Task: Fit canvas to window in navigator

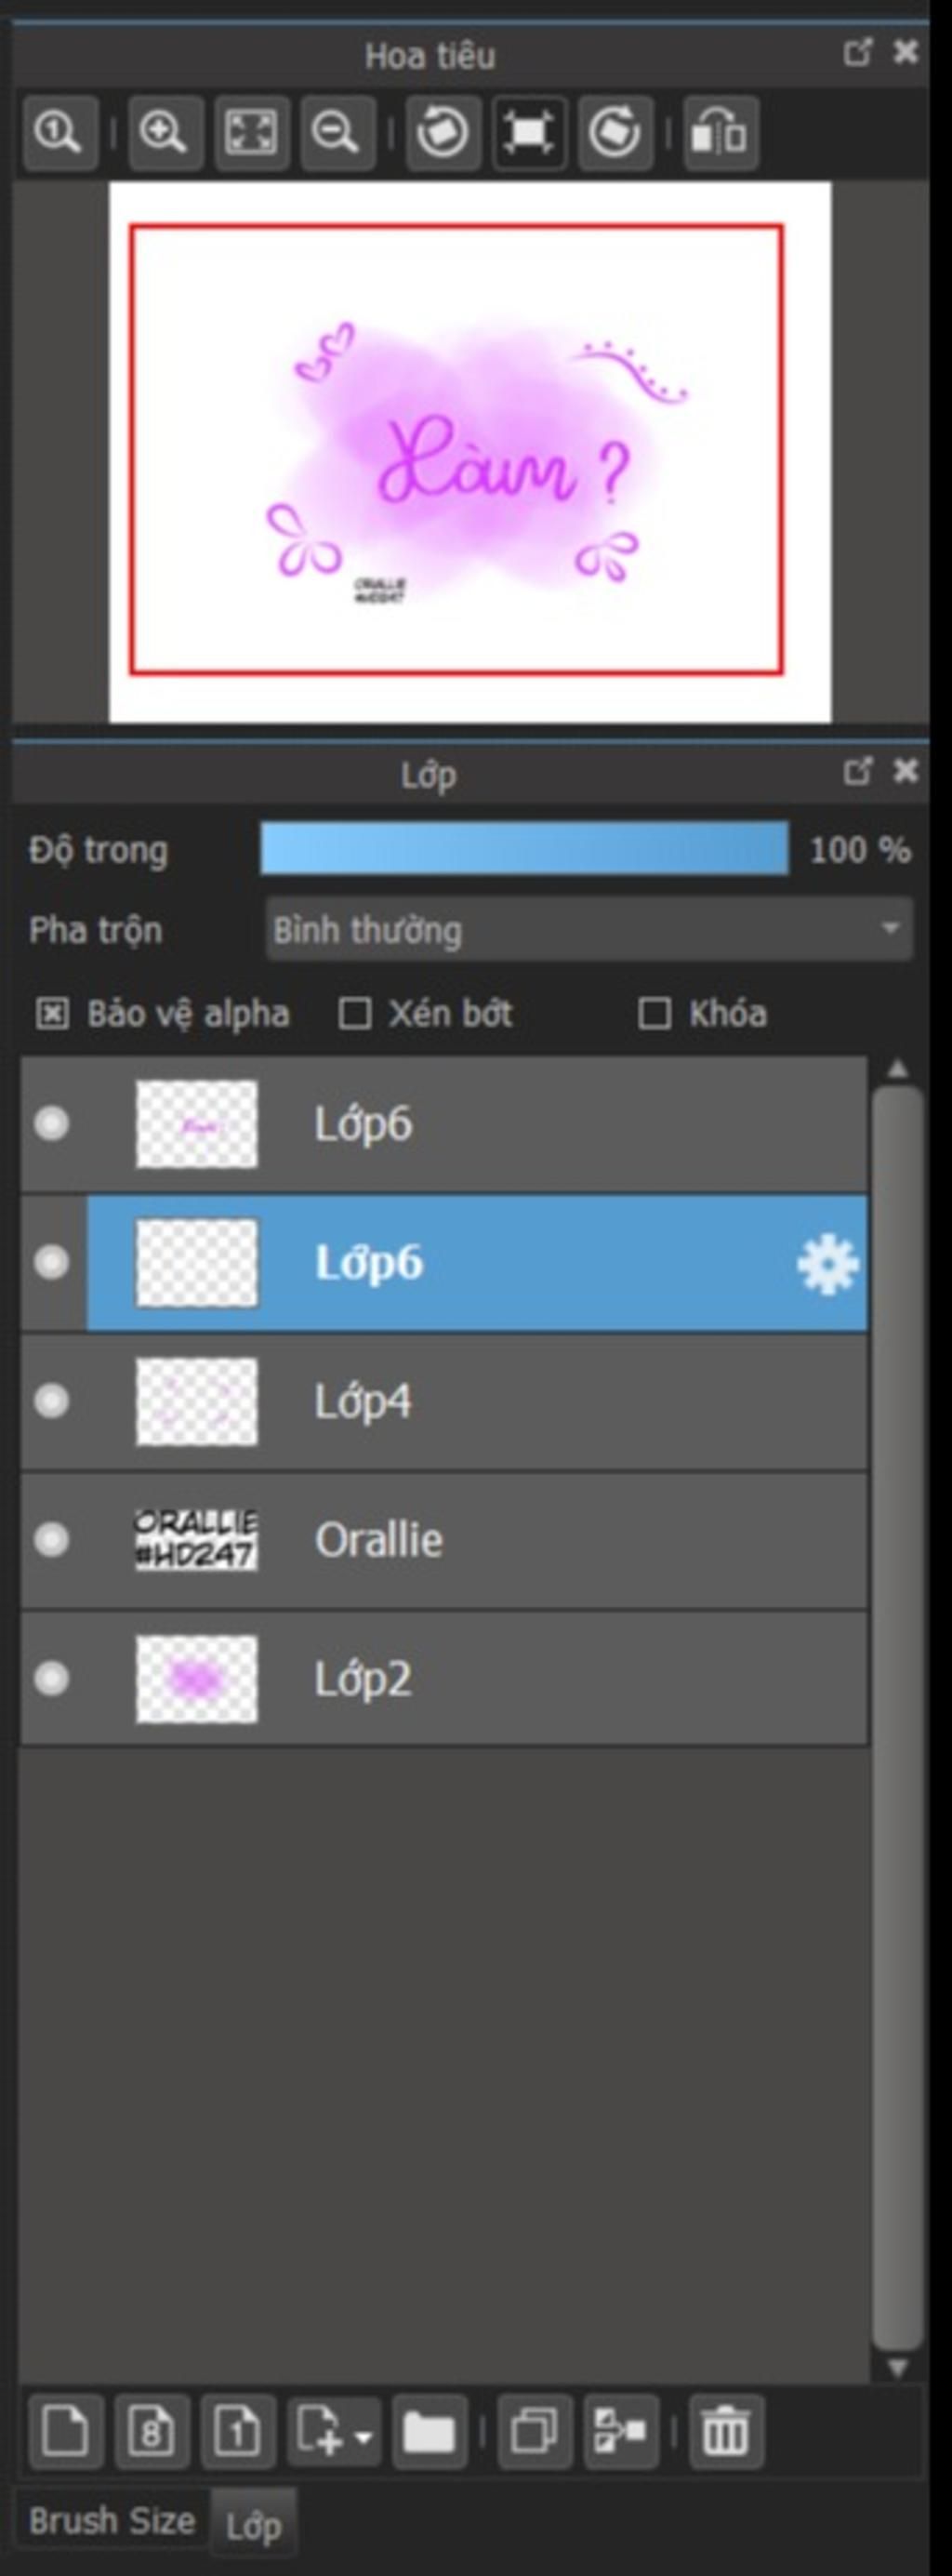Action: pos(252,133)
